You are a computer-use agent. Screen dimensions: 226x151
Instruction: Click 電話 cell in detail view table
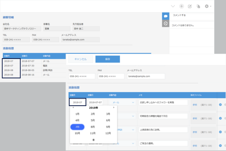(45, 66)
